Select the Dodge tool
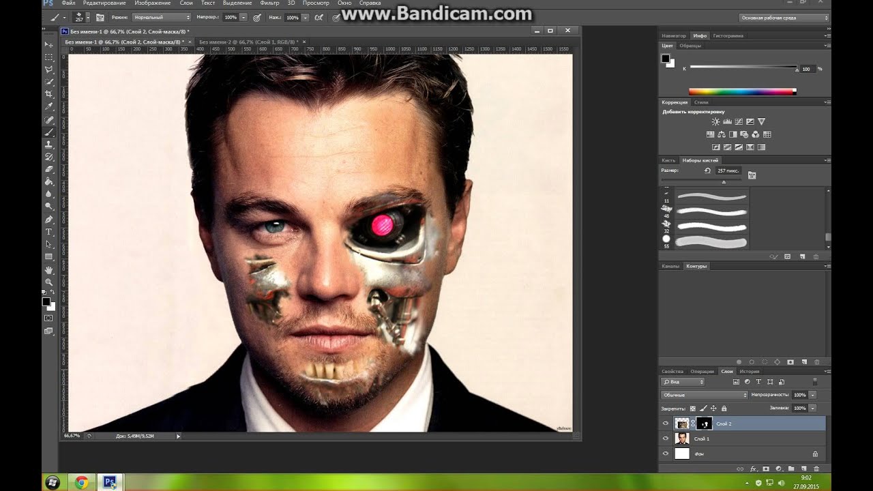The image size is (873, 491). point(48,206)
